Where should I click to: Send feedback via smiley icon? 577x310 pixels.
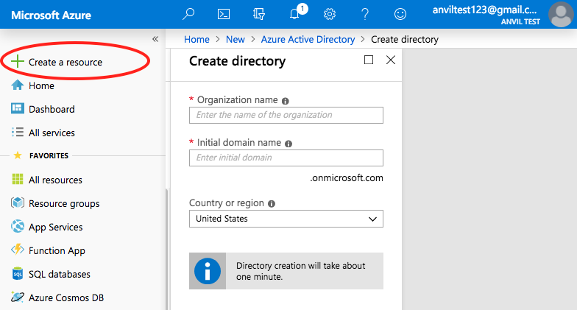click(x=400, y=14)
